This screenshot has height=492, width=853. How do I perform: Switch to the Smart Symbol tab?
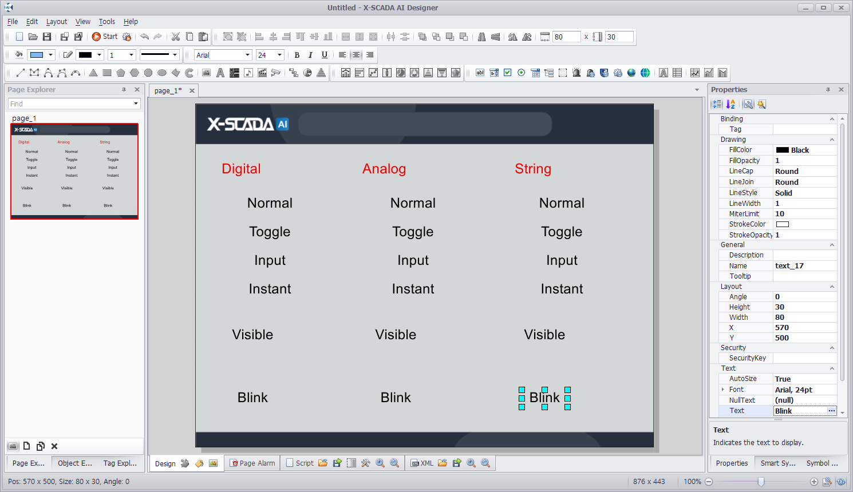pyautogui.click(x=777, y=463)
